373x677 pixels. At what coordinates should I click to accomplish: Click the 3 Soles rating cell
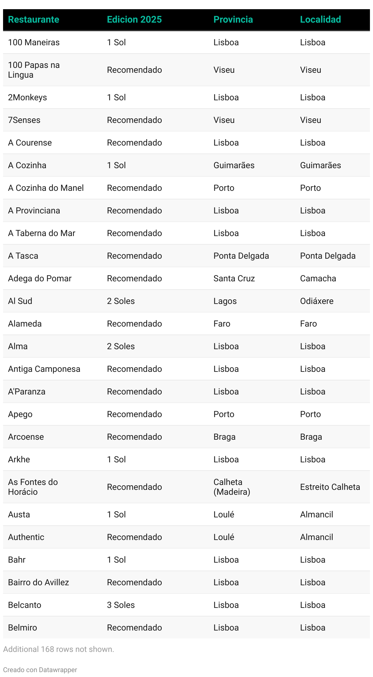(x=121, y=605)
